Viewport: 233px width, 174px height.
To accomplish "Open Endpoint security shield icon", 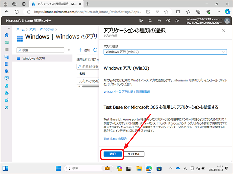I will pyautogui.click(x=7, y=71).
